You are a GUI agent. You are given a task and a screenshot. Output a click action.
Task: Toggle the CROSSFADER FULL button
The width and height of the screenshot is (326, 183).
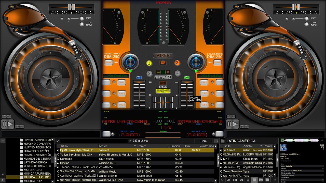[163, 91]
